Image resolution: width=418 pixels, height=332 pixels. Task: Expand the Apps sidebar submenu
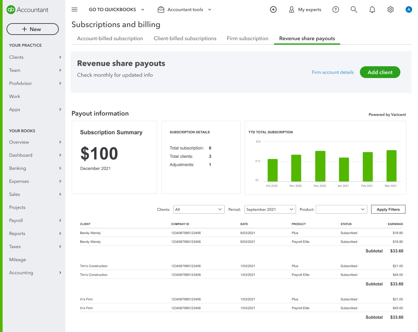point(60,109)
